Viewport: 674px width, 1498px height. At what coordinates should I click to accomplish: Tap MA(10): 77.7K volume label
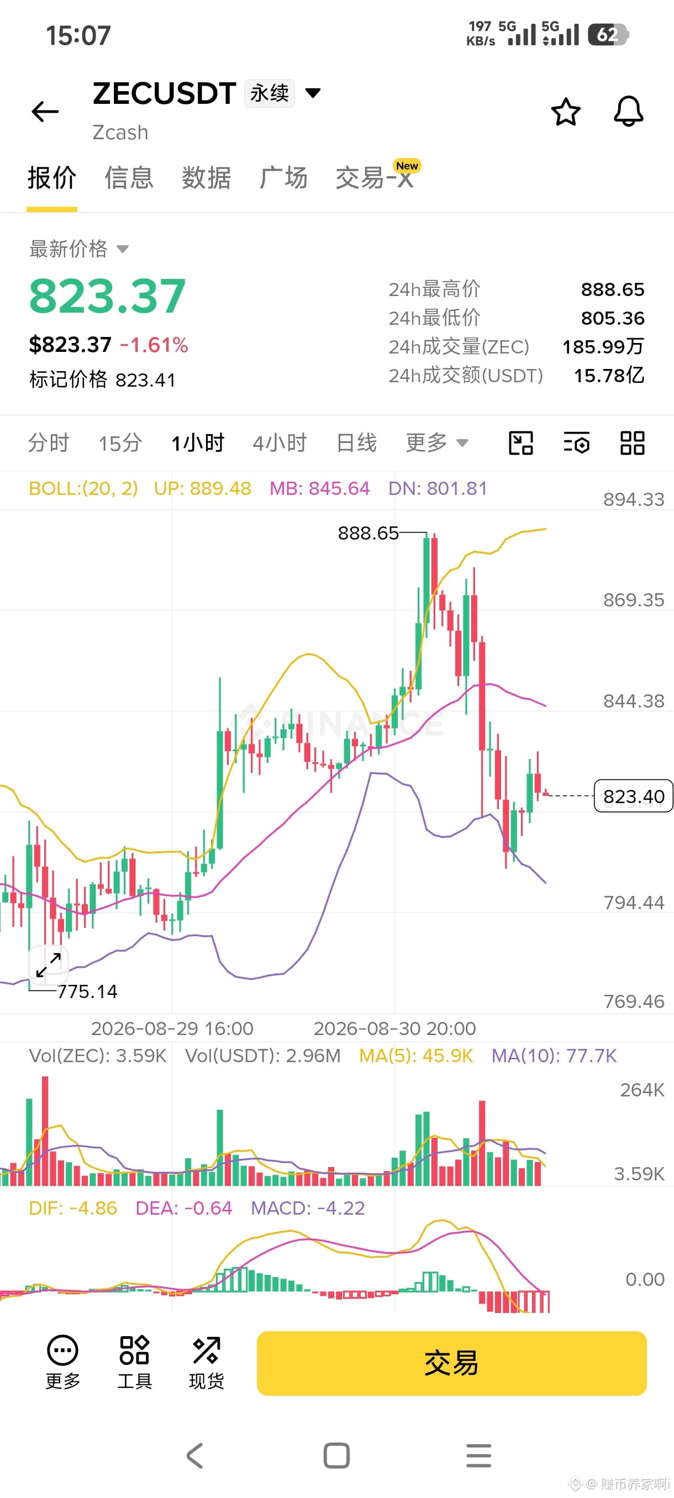554,1056
